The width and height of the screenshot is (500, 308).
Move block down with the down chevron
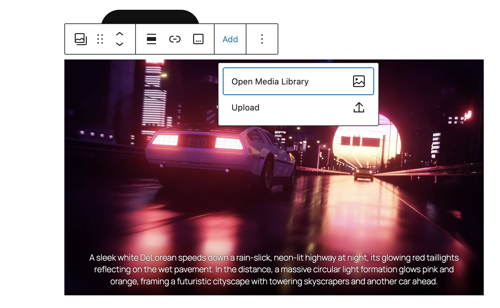point(120,44)
